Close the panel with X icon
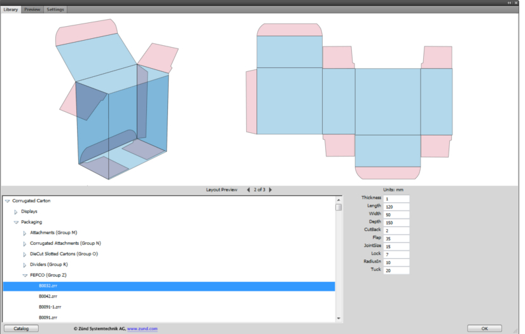The width and height of the screenshot is (525, 334). click(516, 3)
